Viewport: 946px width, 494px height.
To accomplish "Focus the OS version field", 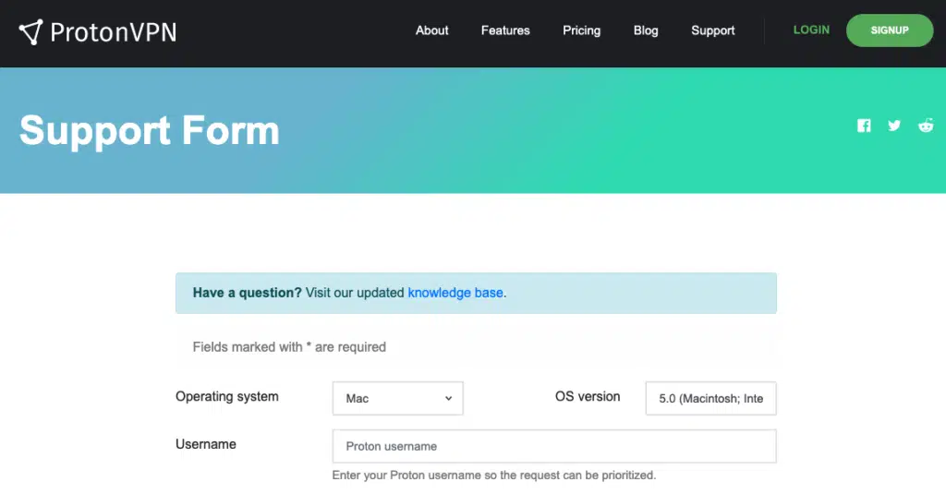I will point(710,398).
